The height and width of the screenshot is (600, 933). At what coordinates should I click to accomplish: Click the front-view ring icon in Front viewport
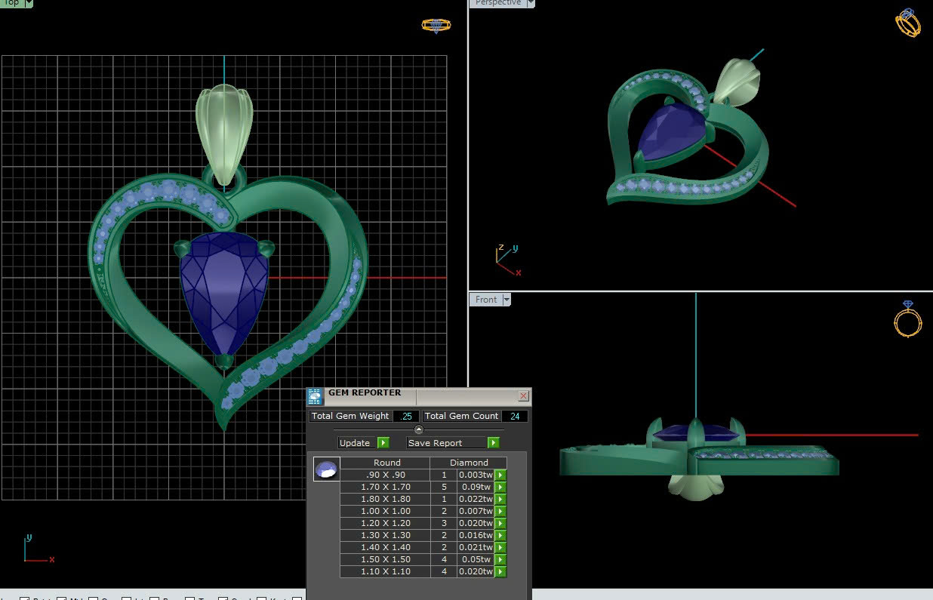click(907, 318)
